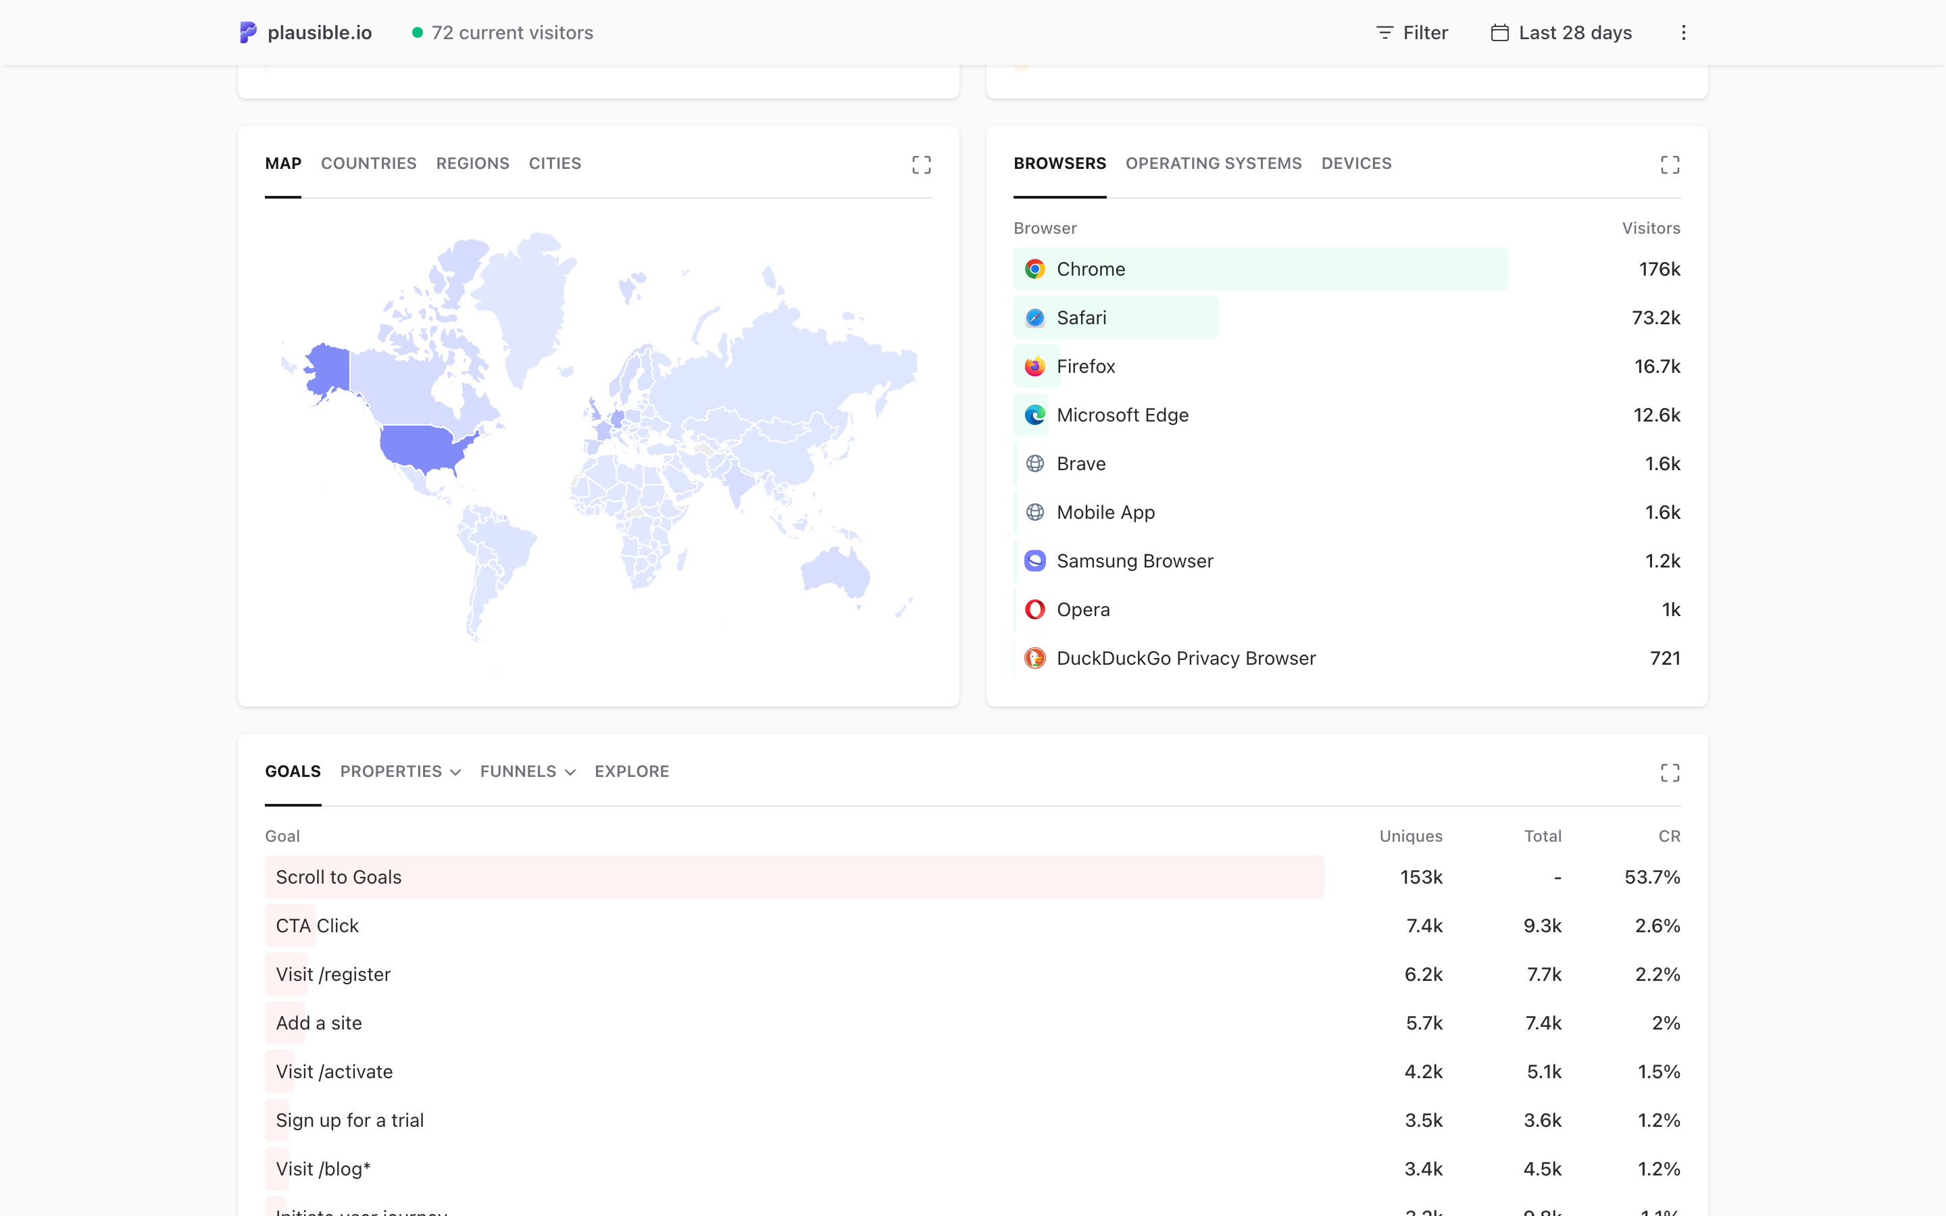
Task: Click the Firefox browser icon
Action: 1035,366
